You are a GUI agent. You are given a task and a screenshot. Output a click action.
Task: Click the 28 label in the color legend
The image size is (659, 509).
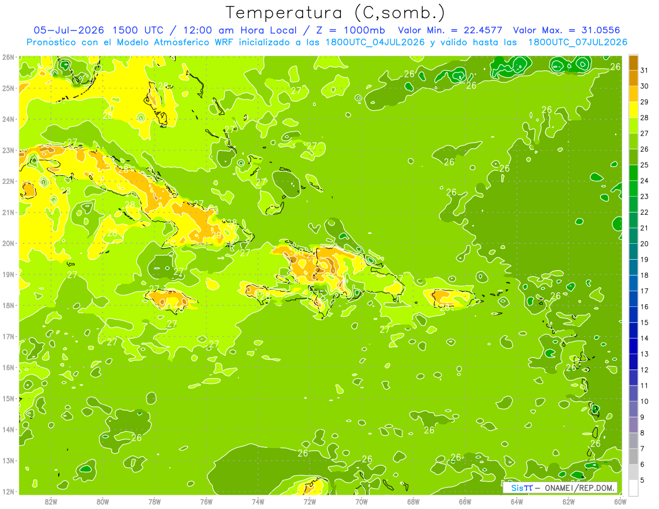(645, 118)
